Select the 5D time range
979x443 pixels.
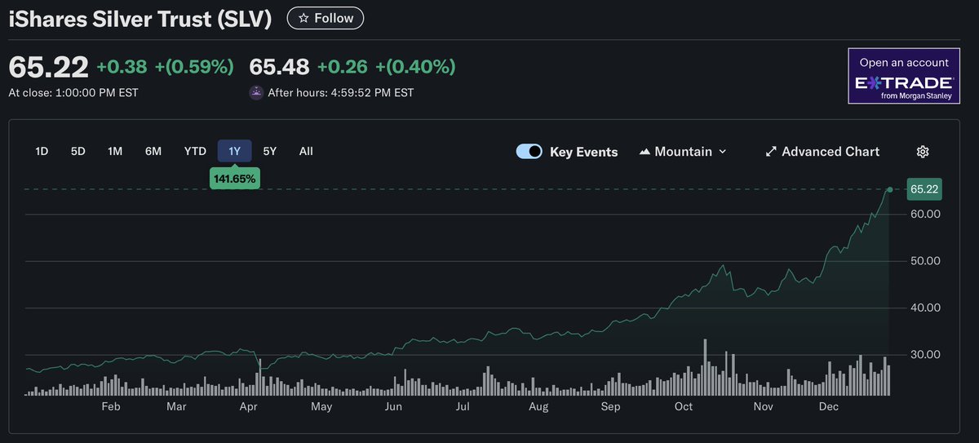coord(78,151)
